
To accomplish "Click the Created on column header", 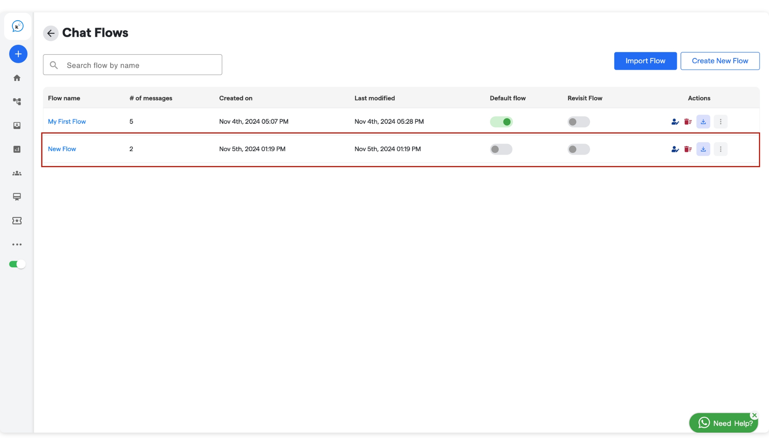I will pyautogui.click(x=236, y=98).
